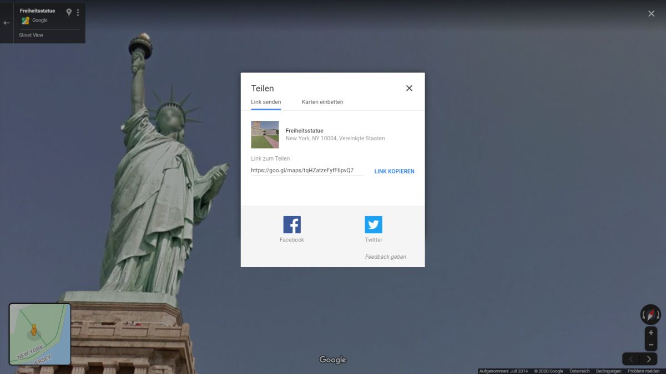Exit Street View with the top-right X
This screenshot has height=374, width=666.
click(x=651, y=13)
